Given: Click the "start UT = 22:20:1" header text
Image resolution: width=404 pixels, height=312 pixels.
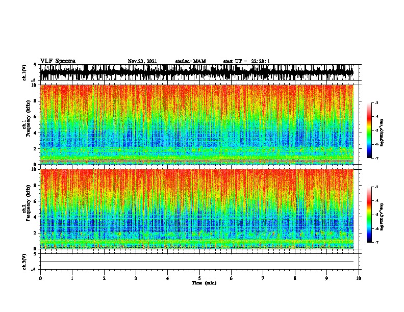Looking at the screenshot, I should click(246, 61).
